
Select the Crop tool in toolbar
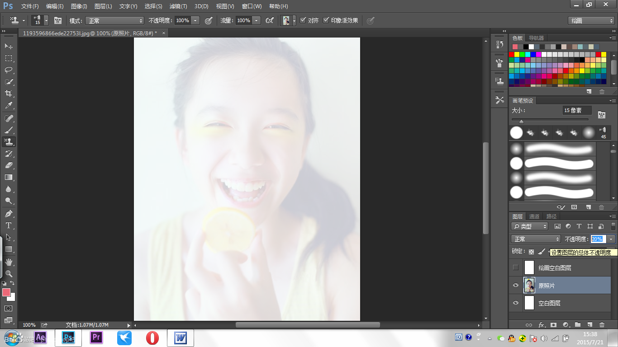pyautogui.click(x=9, y=94)
